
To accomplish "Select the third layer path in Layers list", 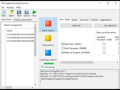I will [20, 41].
